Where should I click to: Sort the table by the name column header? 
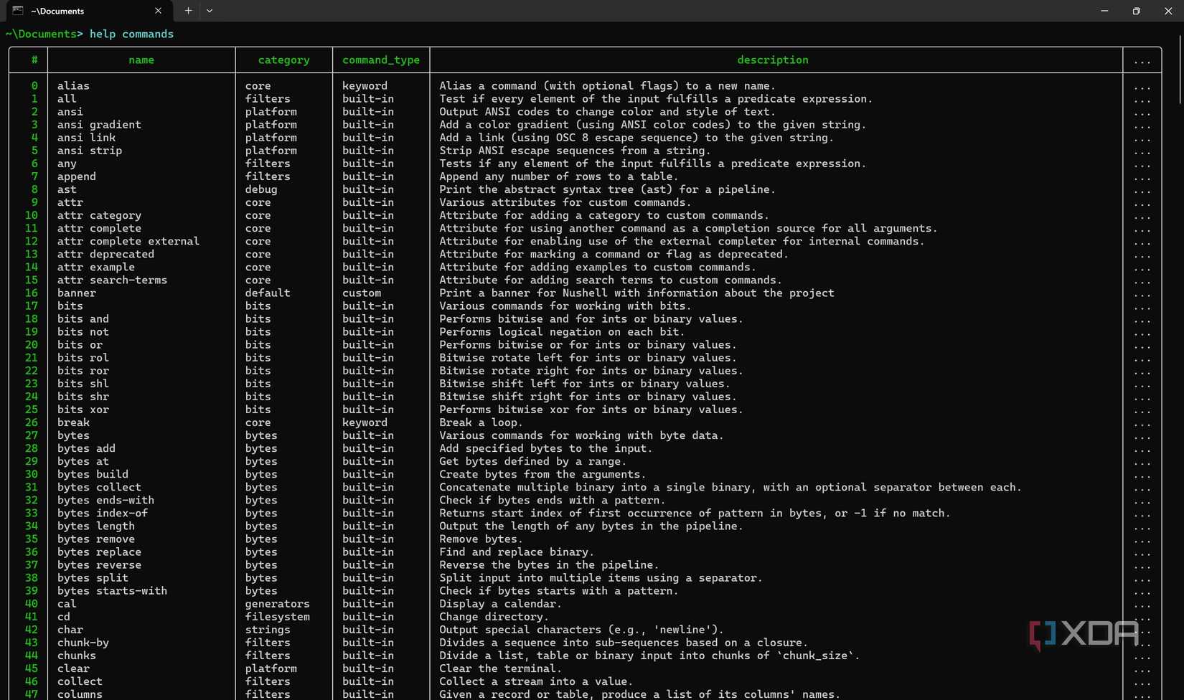[x=141, y=60]
